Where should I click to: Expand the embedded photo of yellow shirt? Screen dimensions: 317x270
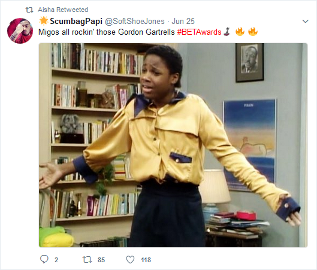[x=173, y=145]
